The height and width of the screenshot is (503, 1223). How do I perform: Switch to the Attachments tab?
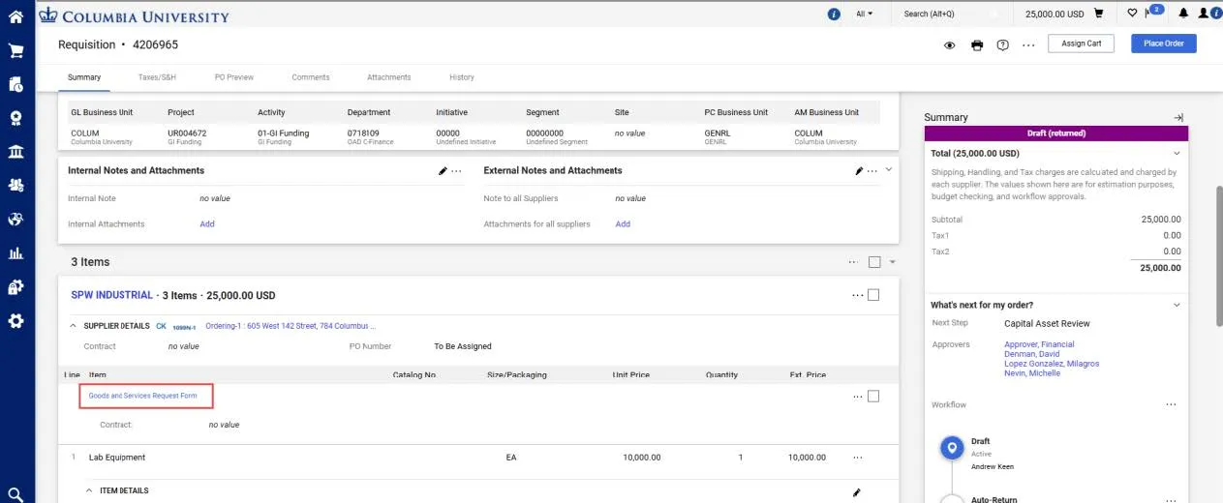click(389, 77)
